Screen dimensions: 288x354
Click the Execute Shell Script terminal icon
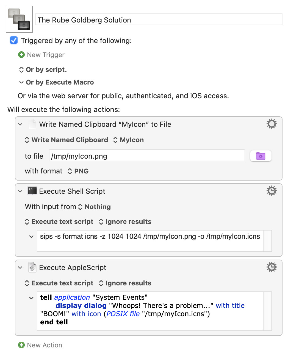point(32,191)
